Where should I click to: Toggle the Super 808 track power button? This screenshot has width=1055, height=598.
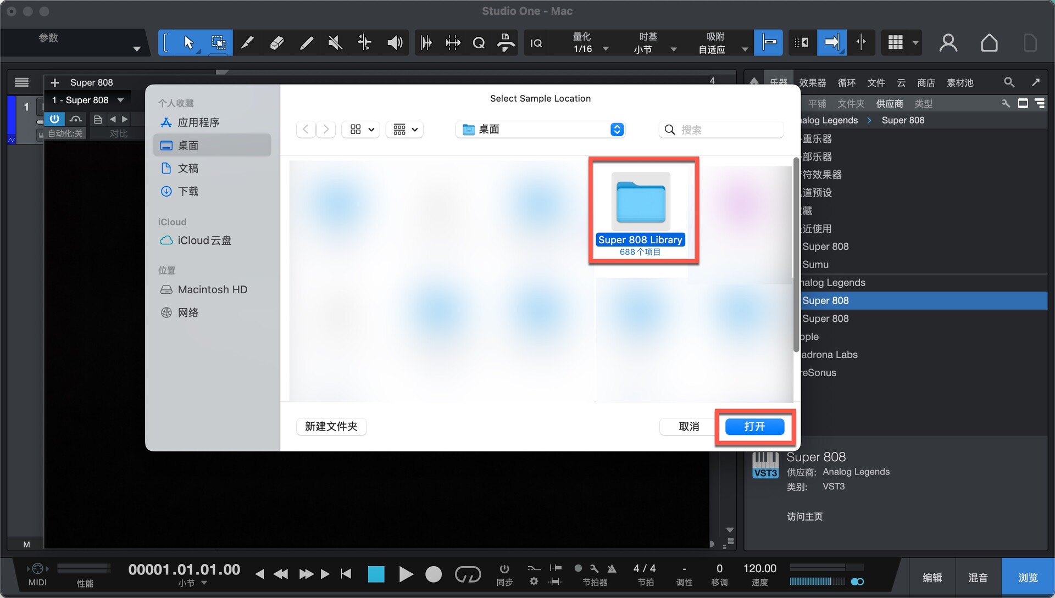[54, 119]
